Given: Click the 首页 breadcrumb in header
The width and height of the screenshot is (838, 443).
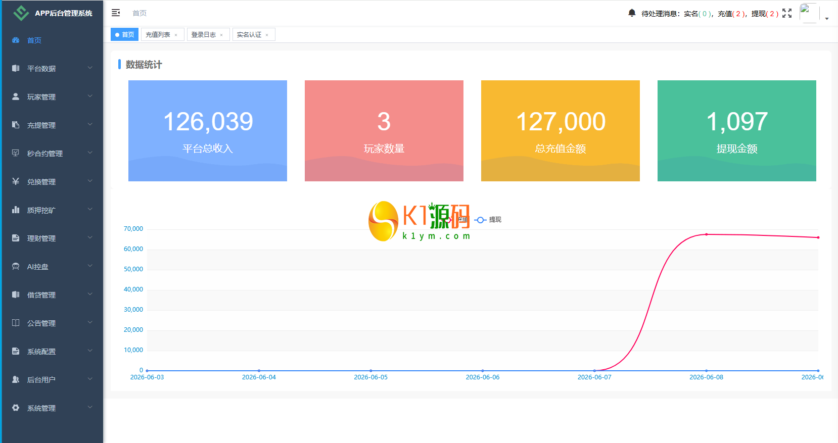Looking at the screenshot, I should pyautogui.click(x=139, y=13).
